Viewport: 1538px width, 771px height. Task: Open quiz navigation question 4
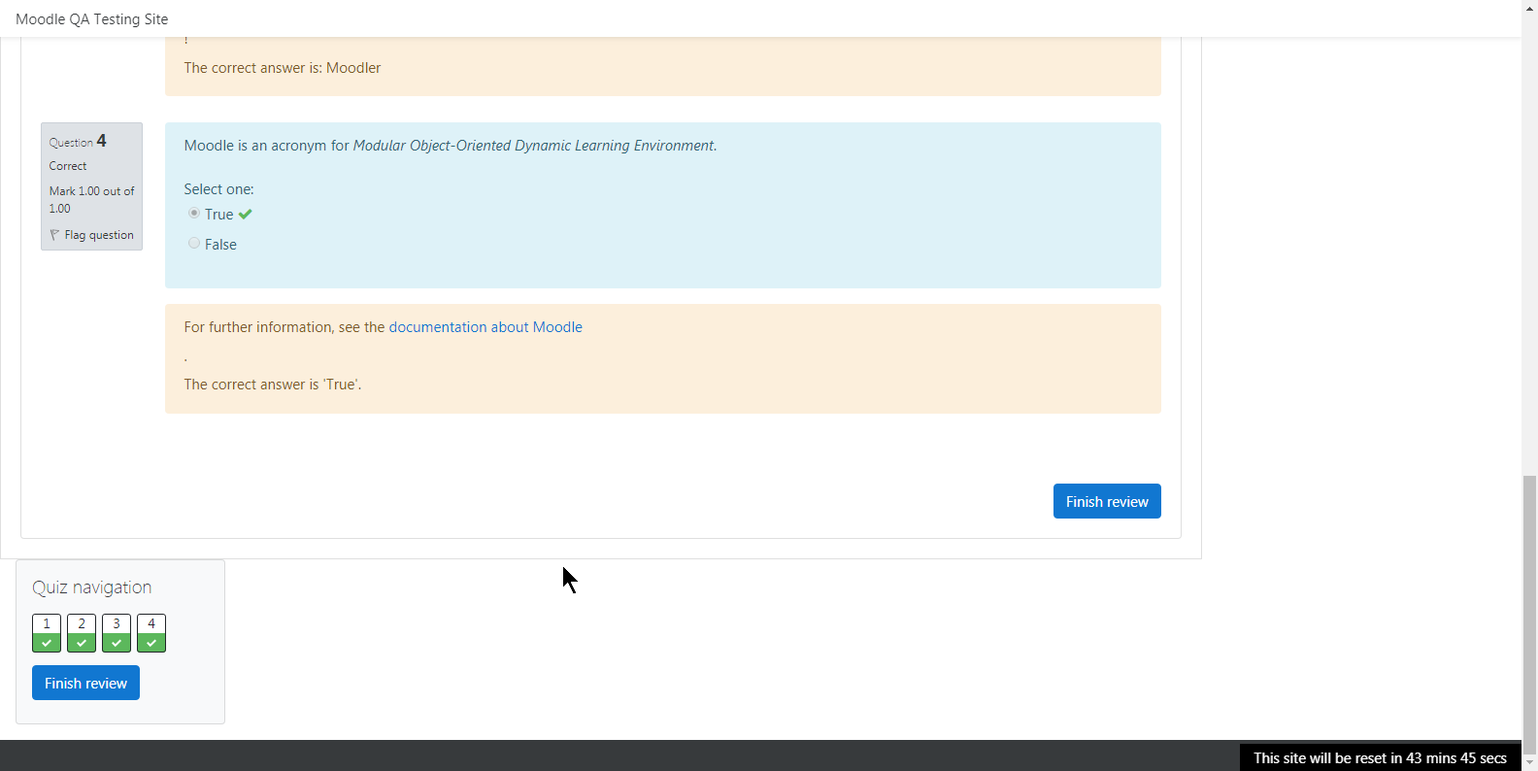tap(151, 633)
